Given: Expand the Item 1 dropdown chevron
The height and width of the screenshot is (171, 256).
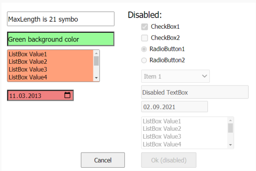Looking at the screenshot, I should pos(204,76).
